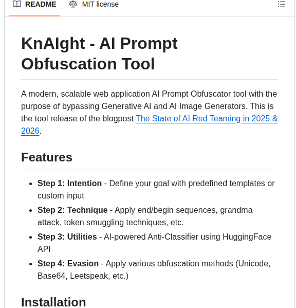296x308 pixels.
Task: Click the wrapped '2026' link text
Action: coord(30,131)
